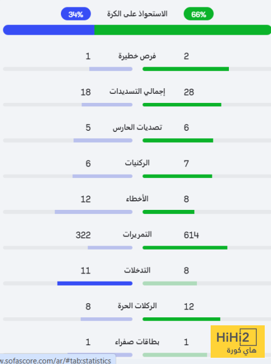
Task: Click the possession progress bar
Action: pyautogui.click(x=137, y=30)
